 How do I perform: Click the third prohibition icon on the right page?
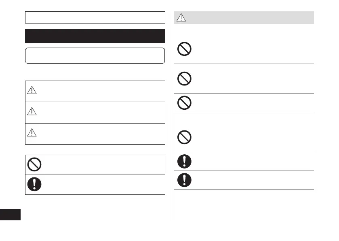(184, 103)
